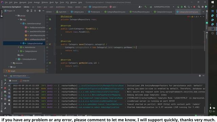Image resolution: width=217 pixels, height=122 pixels.
Task: Open the File menu
Action: click(x=6, y=2)
